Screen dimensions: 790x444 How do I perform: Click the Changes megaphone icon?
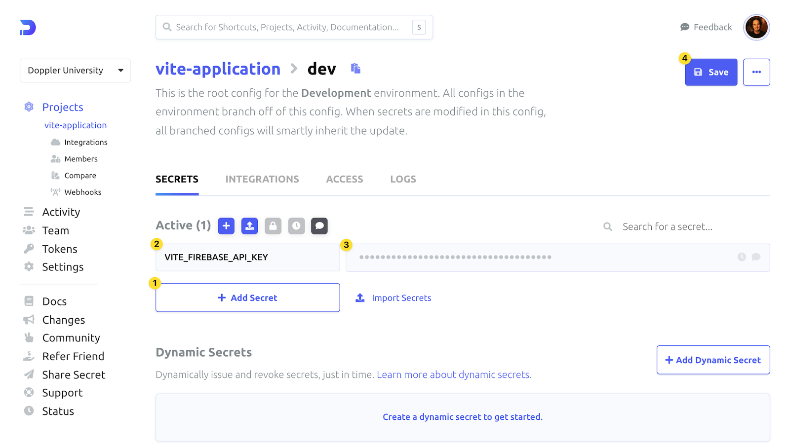click(x=29, y=320)
